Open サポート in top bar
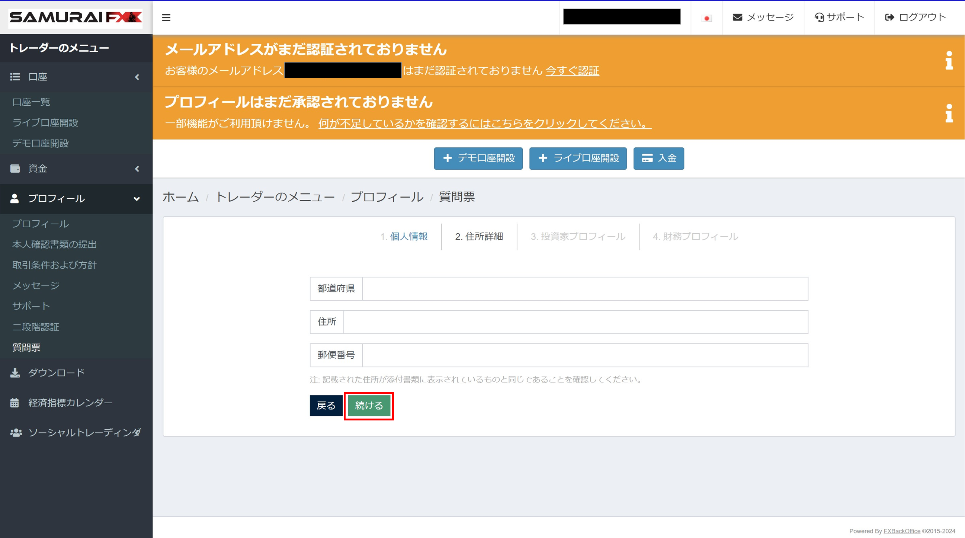Image resolution: width=965 pixels, height=538 pixels. [839, 17]
